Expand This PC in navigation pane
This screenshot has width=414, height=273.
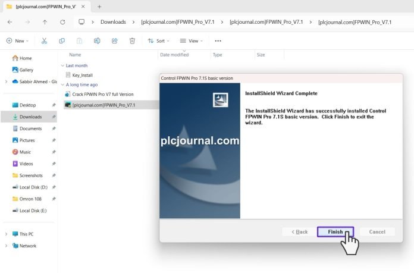click(7, 234)
